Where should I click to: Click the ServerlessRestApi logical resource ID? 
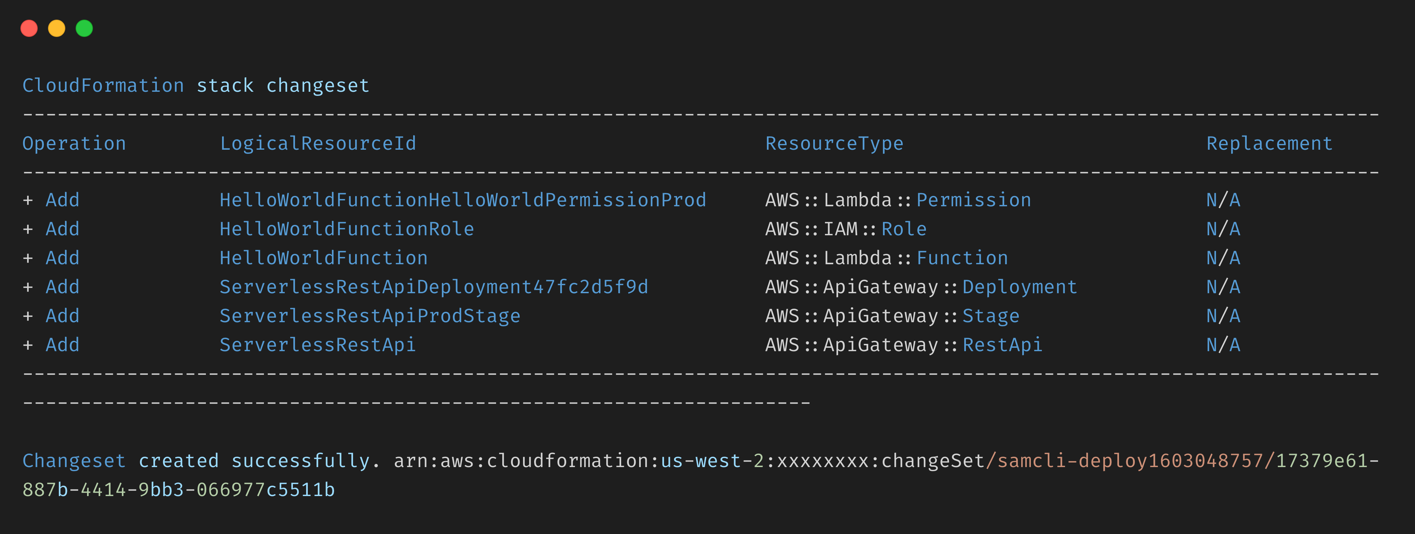[x=317, y=345]
